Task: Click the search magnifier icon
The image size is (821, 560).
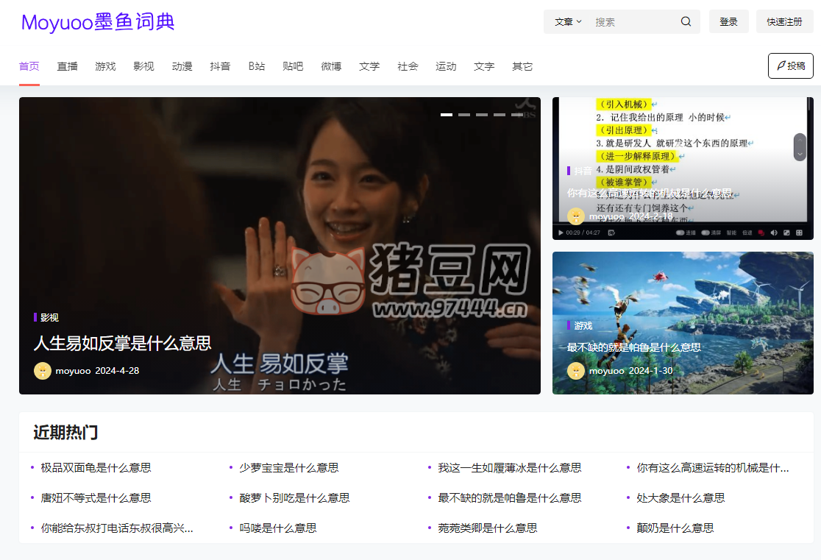Action: click(x=686, y=21)
